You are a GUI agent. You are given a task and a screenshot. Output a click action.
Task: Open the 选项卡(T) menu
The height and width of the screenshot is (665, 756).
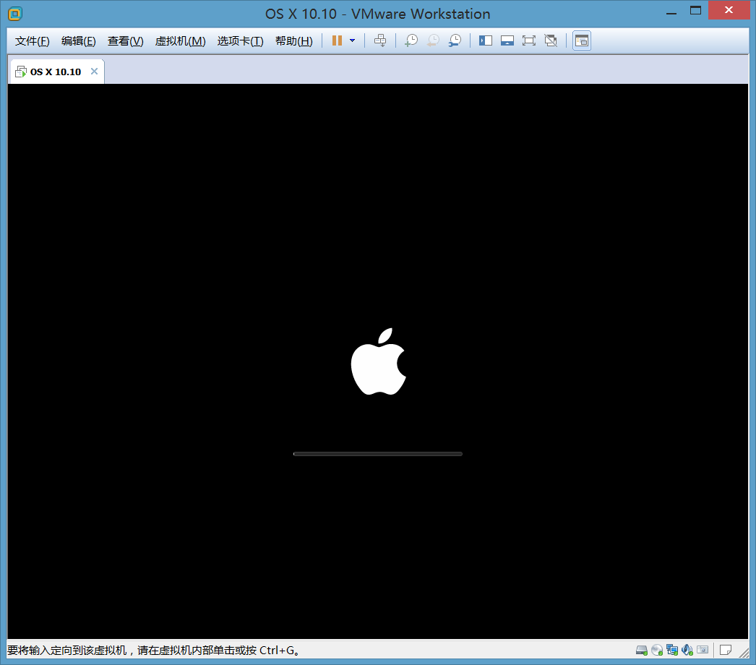pyautogui.click(x=240, y=41)
